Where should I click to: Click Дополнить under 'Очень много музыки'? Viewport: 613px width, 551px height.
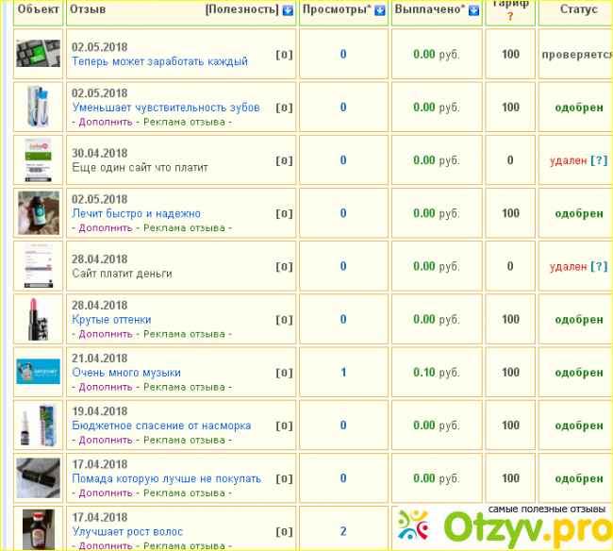[106, 387]
